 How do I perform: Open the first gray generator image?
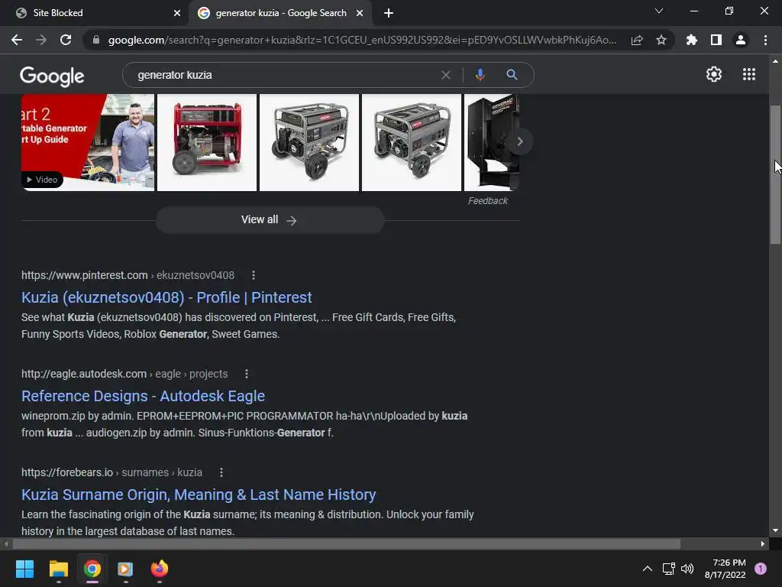[309, 142]
